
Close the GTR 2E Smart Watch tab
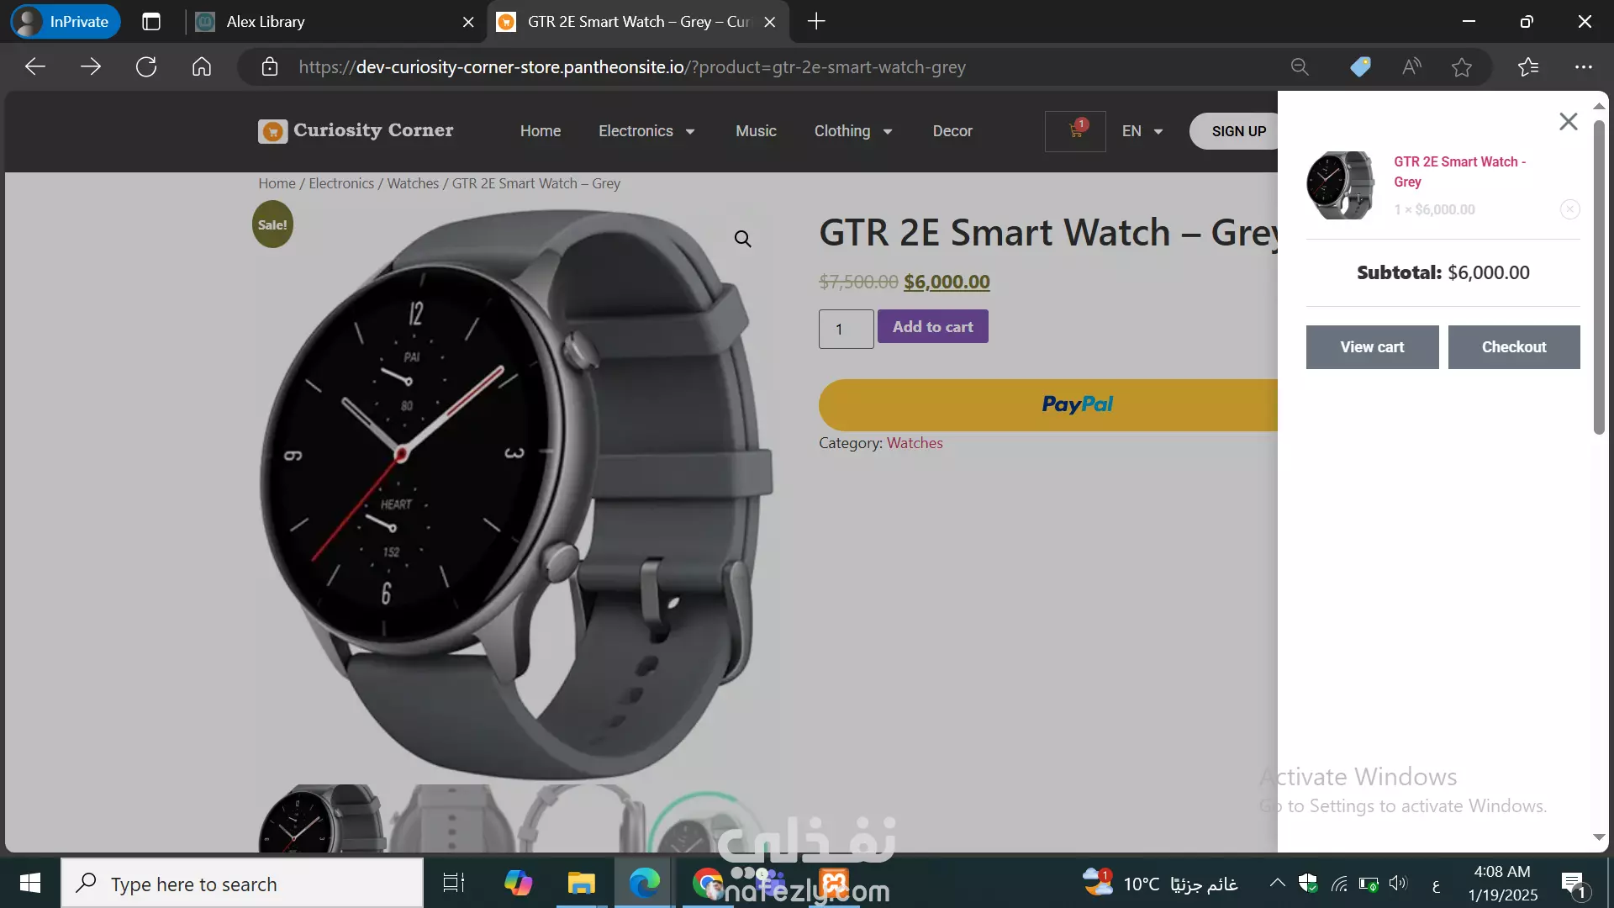click(x=769, y=22)
